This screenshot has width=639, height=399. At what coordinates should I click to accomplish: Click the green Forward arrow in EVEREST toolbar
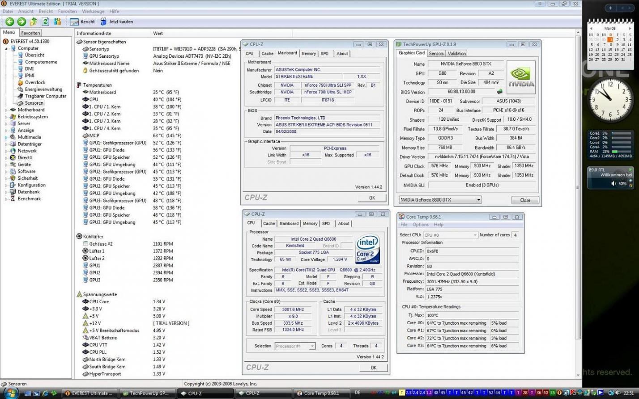(21, 21)
